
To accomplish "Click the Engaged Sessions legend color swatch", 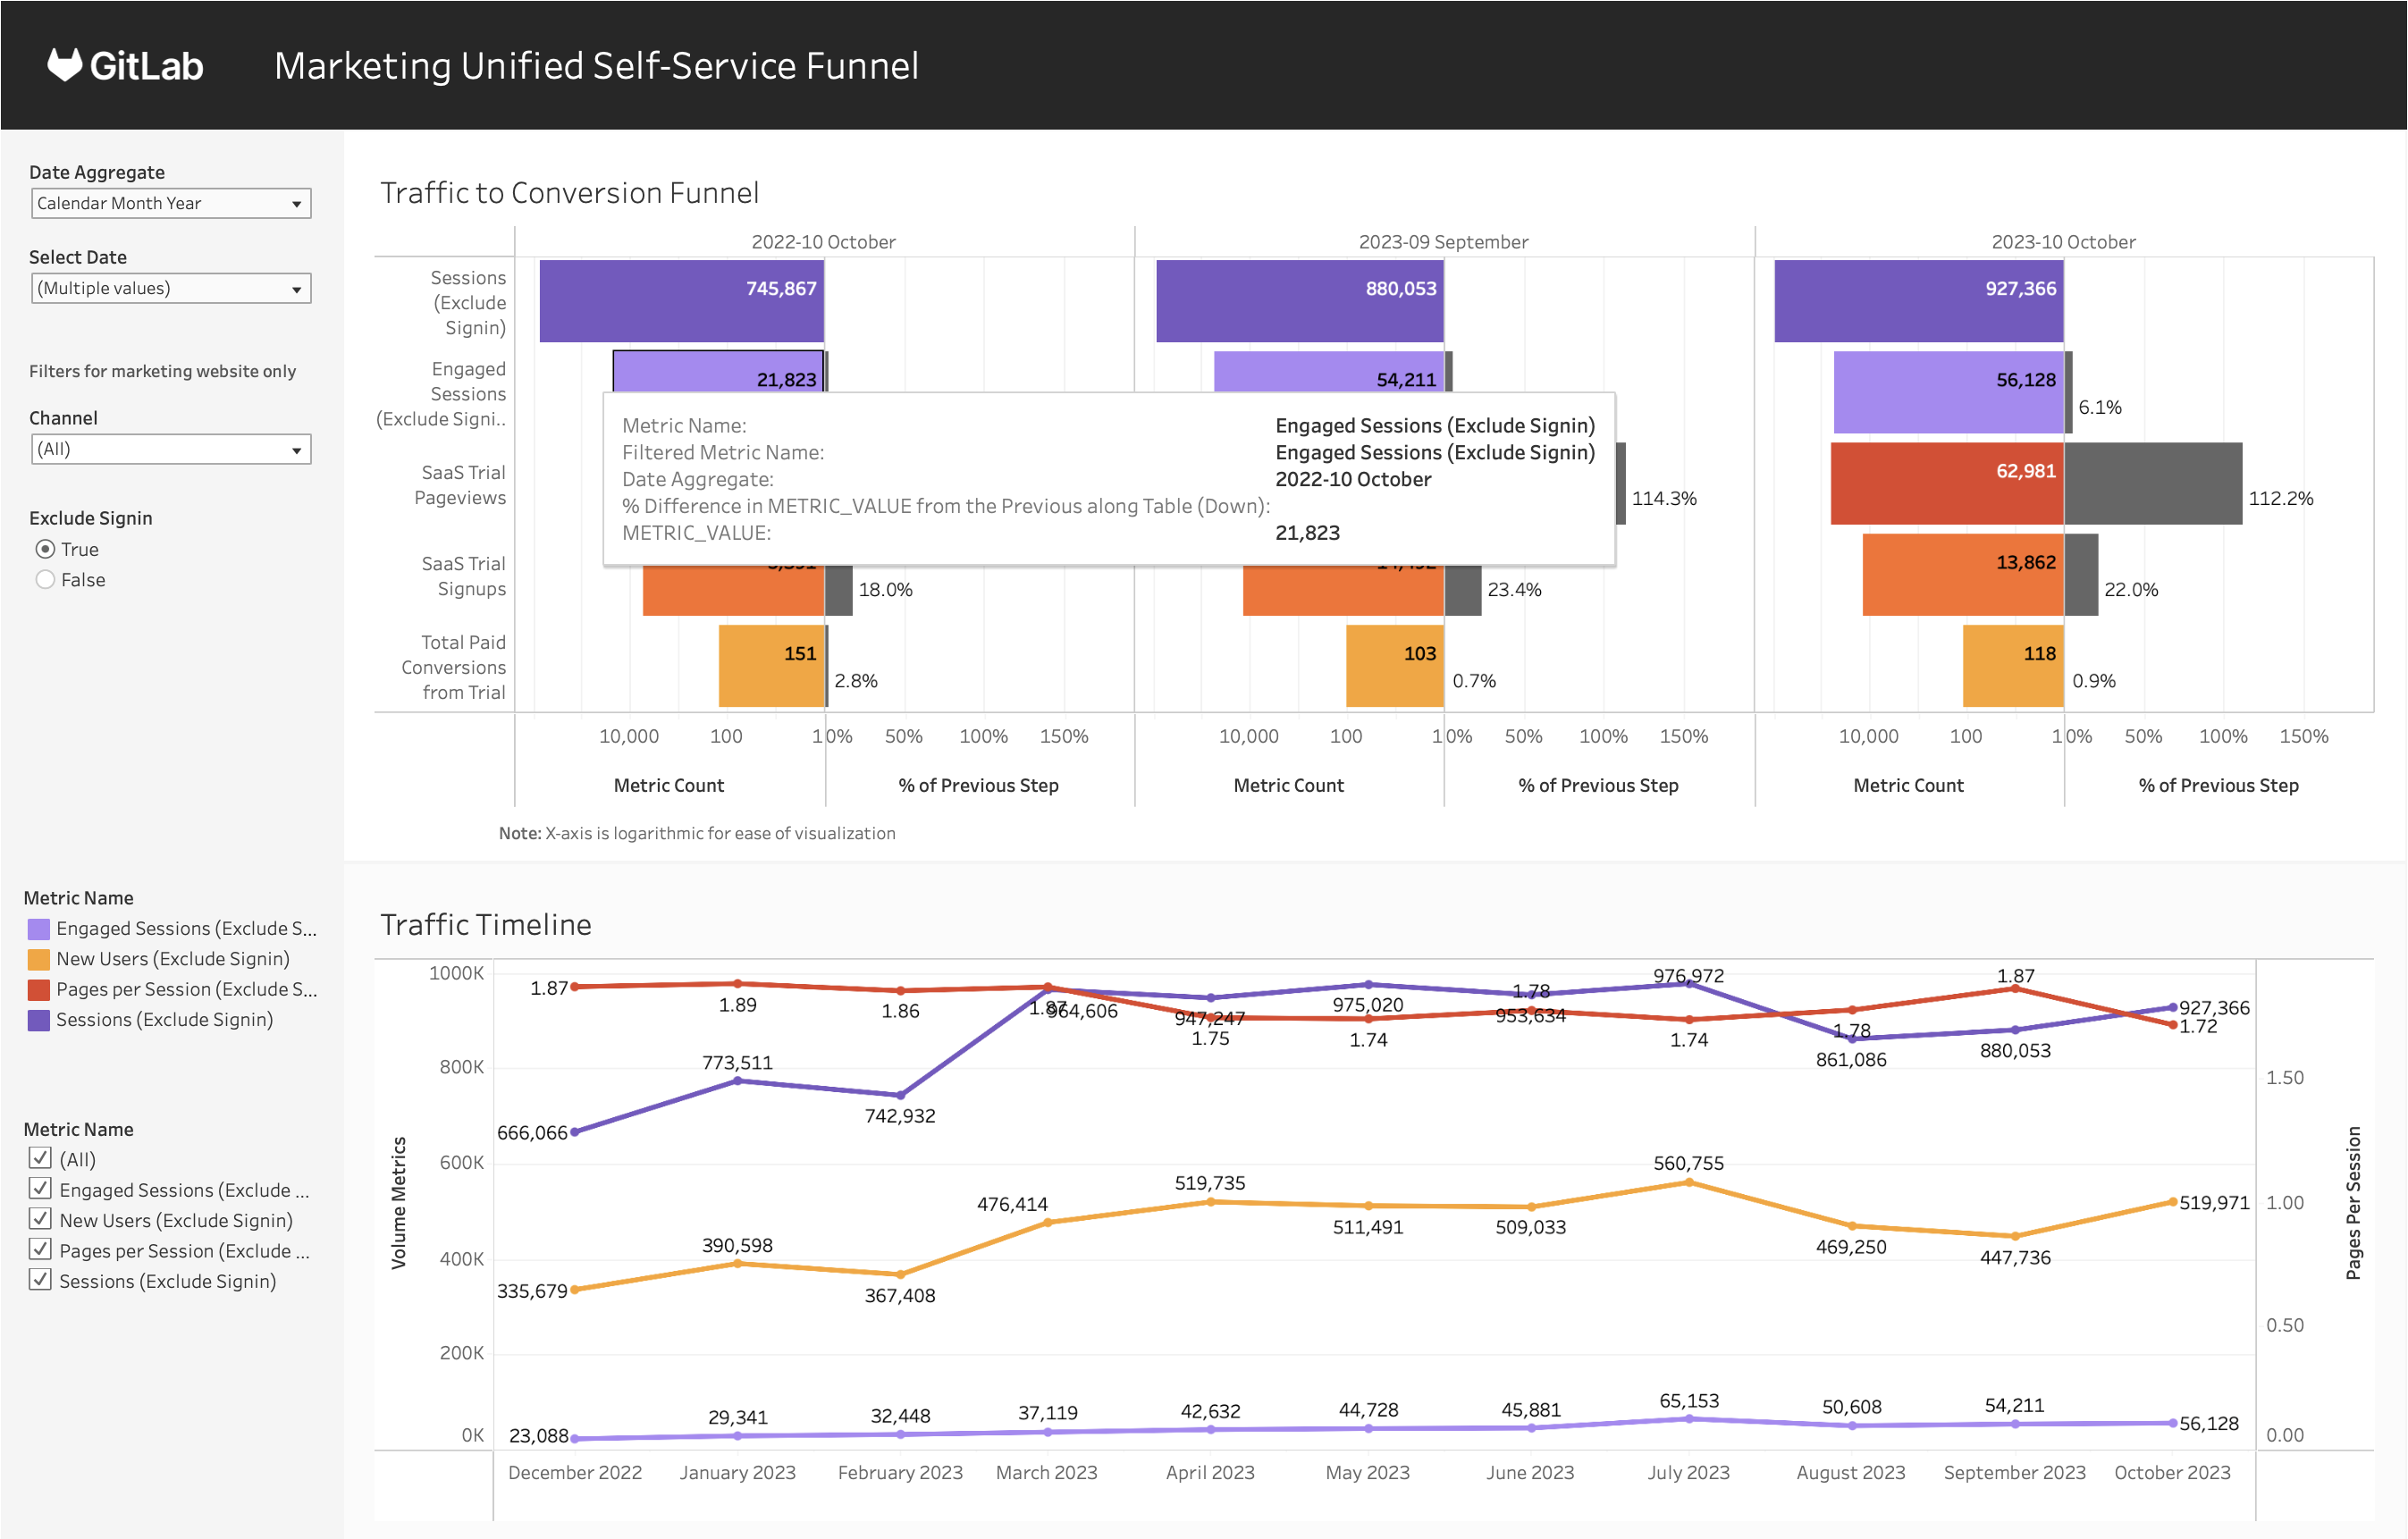I will [x=38, y=929].
